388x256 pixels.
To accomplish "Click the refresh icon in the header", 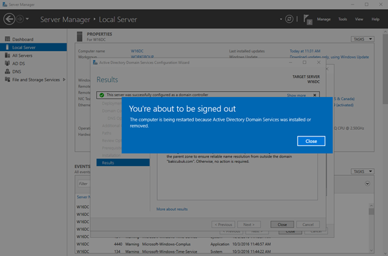I will [289, 19].
